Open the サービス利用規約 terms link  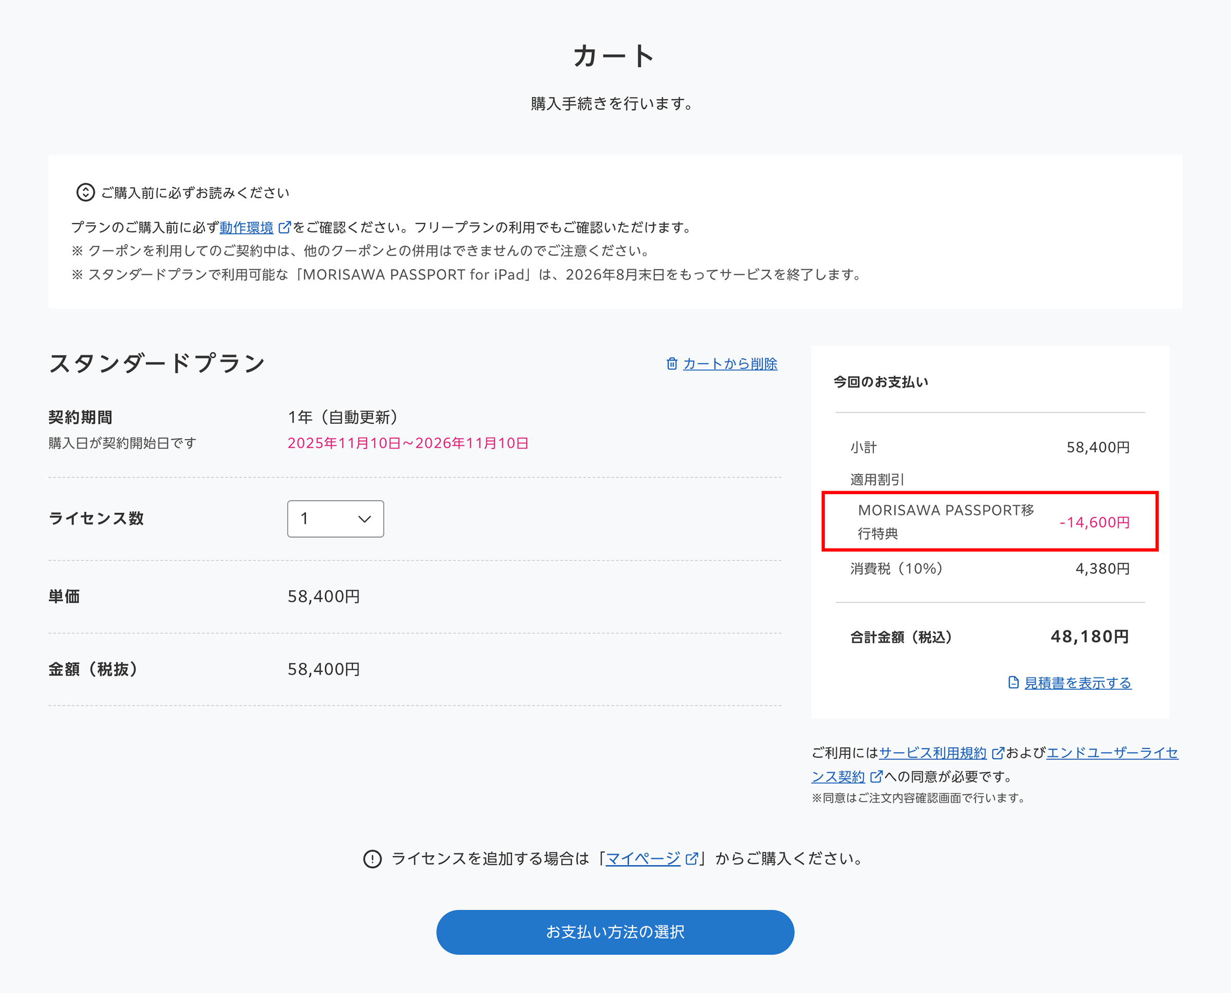(x=933, y=753)
